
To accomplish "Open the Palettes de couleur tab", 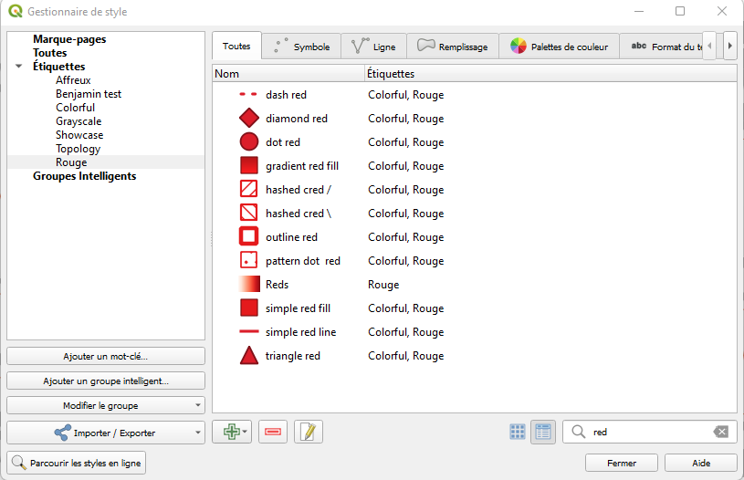I will (x=559, y=47).
